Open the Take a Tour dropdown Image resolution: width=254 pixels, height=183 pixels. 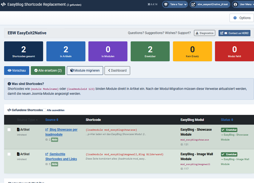click(175, 4)
